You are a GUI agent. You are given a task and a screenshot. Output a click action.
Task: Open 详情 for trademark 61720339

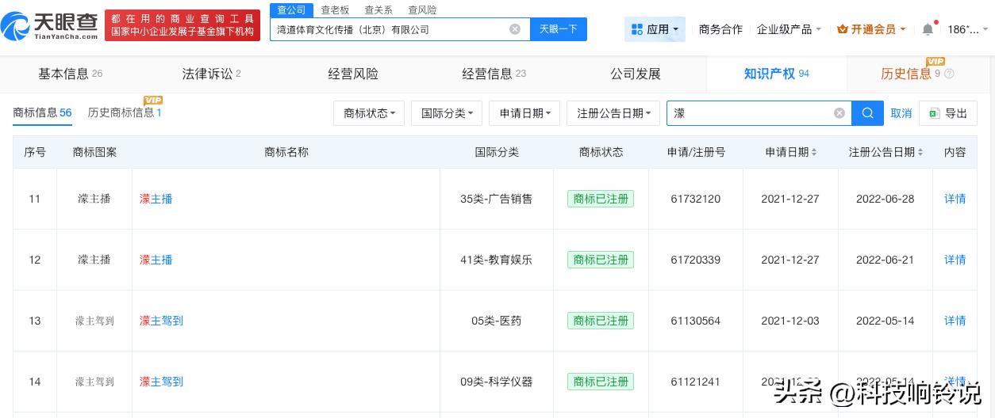pos(955,260)
